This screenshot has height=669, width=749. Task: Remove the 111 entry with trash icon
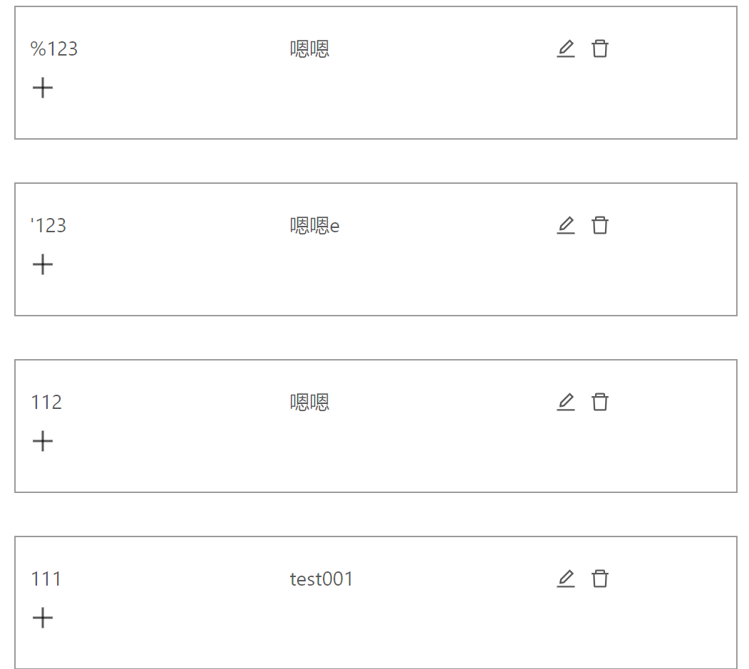[x=600, y=579]
